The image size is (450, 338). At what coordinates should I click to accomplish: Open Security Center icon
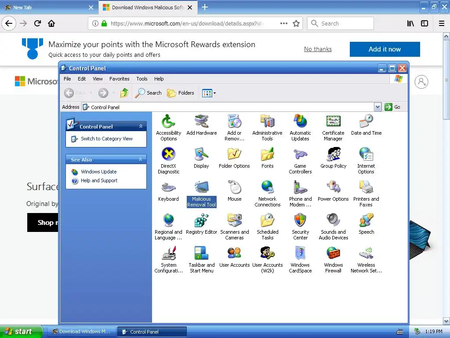pos(300,227)
